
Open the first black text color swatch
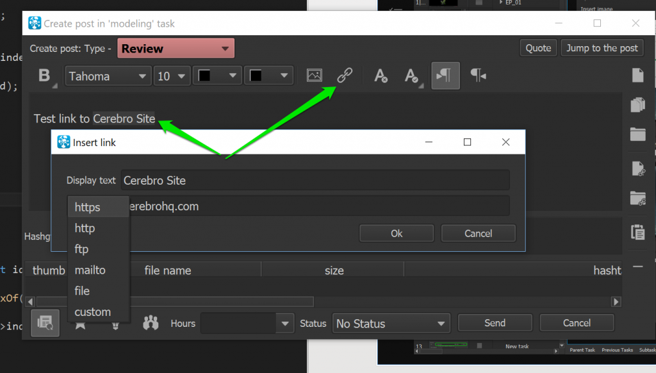tap(217, 76)
